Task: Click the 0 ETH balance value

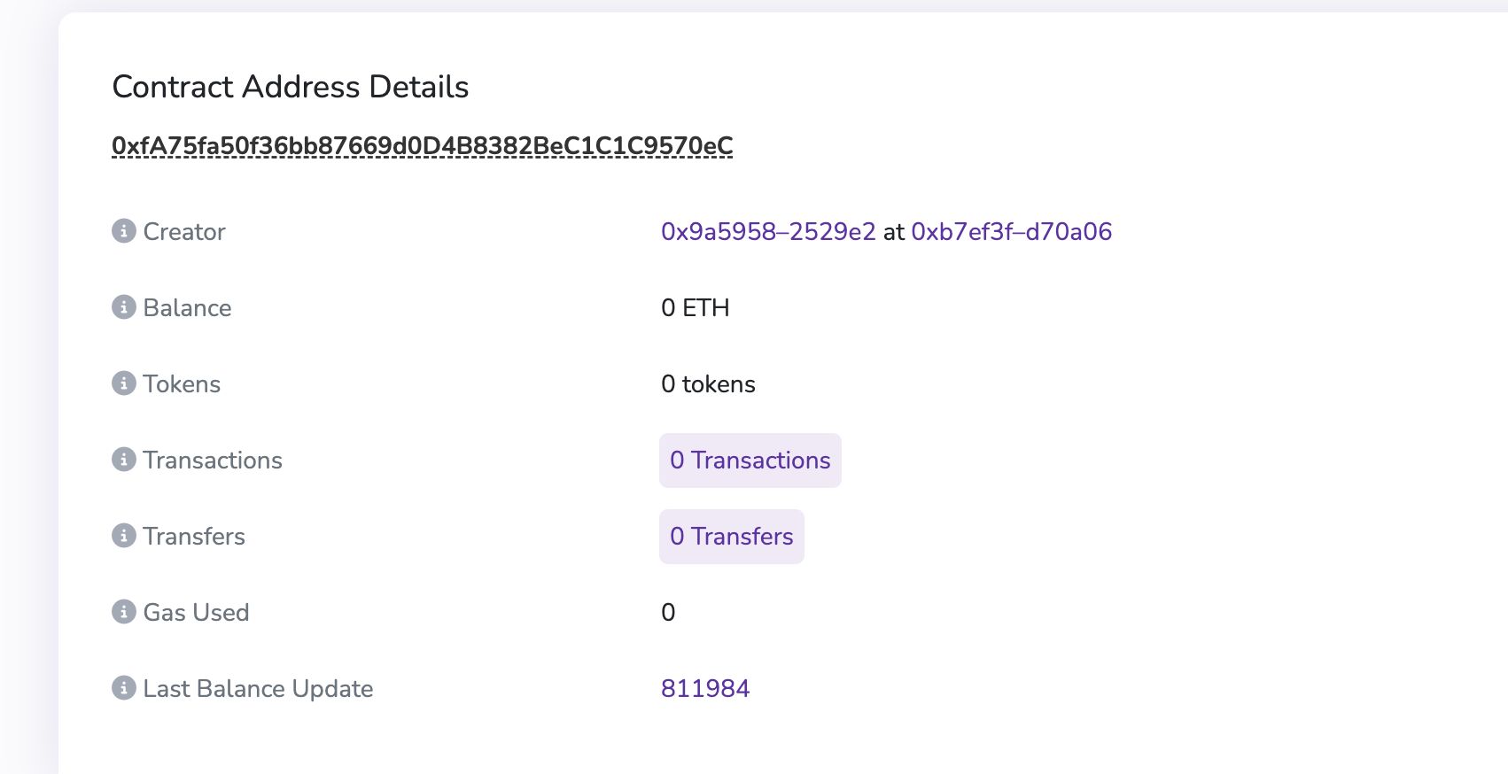Action: point(696,308)
